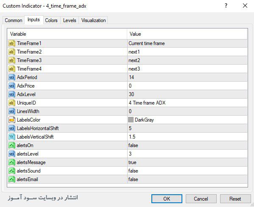Image resolution: width=254 pixels, height=207 pixels.
Task: Click the boolean icon beside alertsOn
Action: (x=12, y=145)
